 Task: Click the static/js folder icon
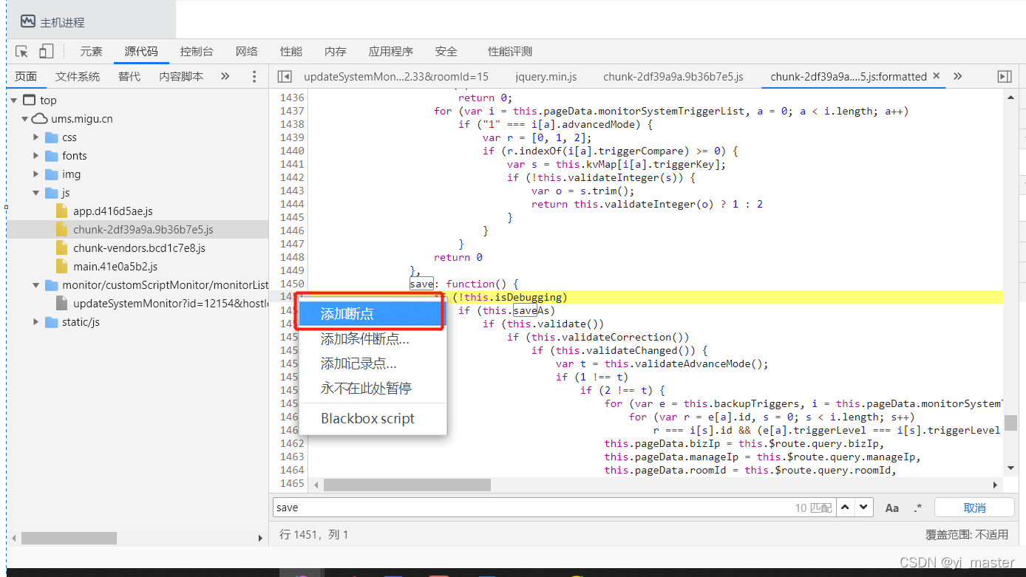click(x=51, y=322)
